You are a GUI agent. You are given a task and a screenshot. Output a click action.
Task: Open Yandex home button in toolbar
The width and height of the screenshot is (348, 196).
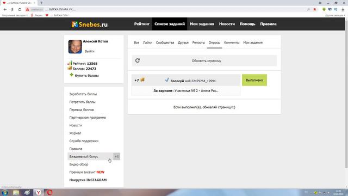[12, 9]
